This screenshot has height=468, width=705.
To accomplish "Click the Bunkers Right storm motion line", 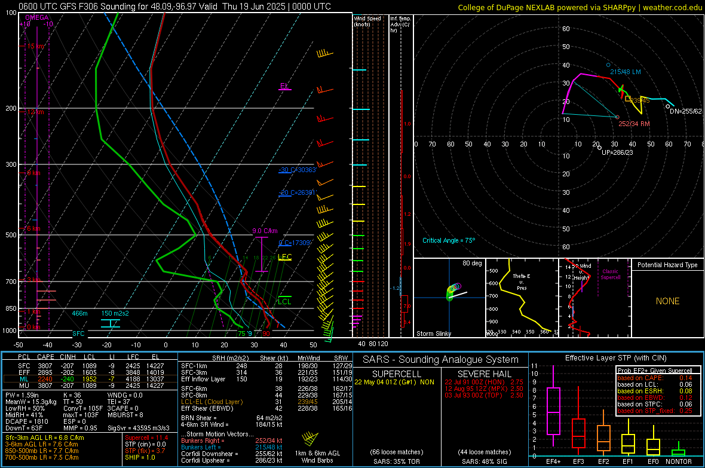I will pyautogui.click(x=232, y=441).
